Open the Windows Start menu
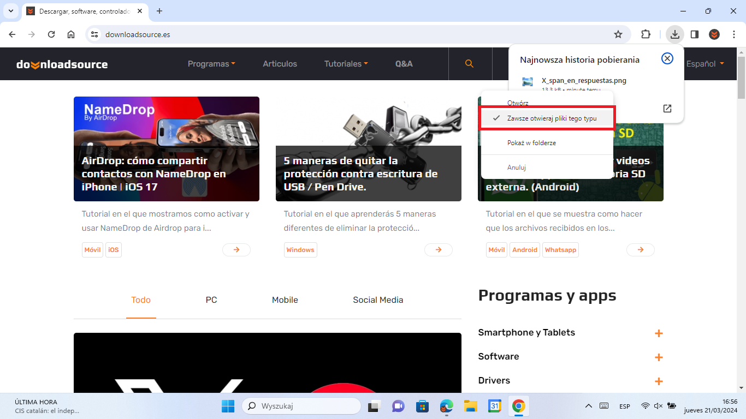 click(228, 406)
